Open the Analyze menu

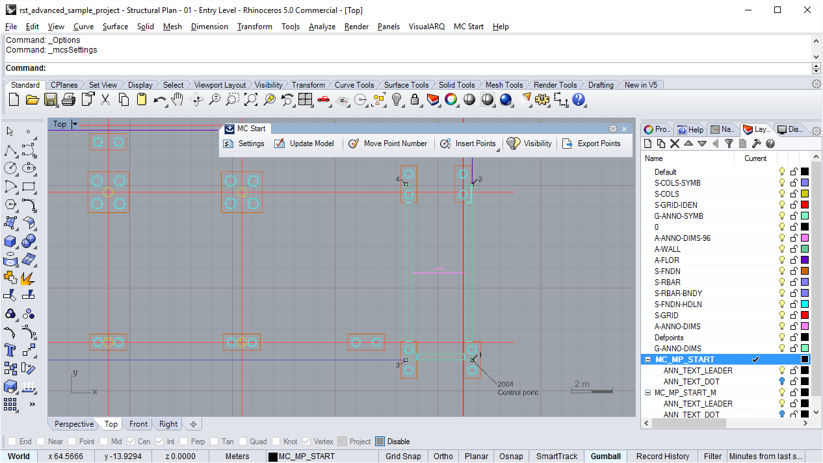[322, 27]
